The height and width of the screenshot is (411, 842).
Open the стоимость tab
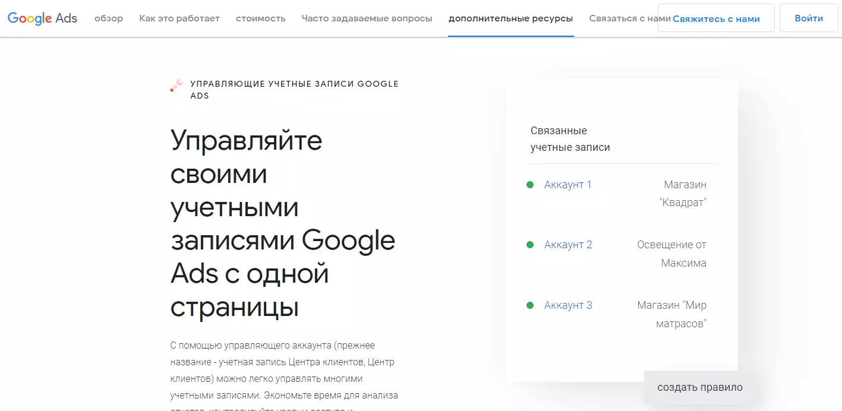261,18
